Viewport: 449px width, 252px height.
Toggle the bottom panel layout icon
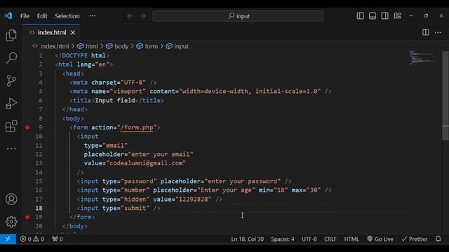point(373,15)
